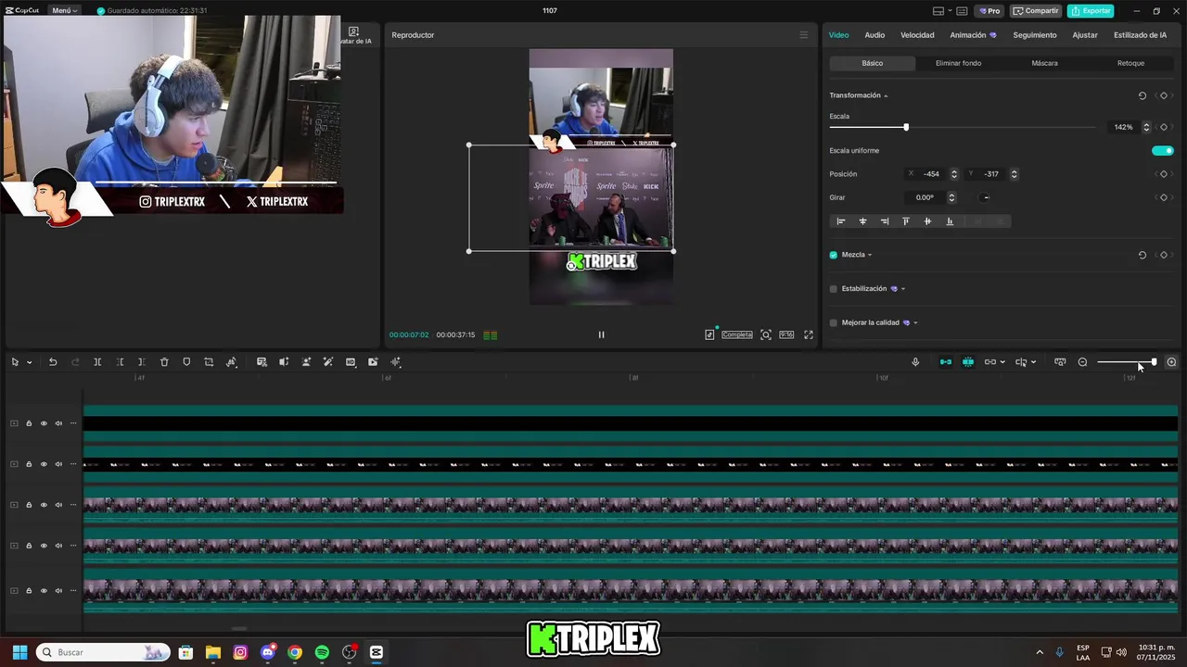Image resolution: width=1187 pixels, height=667 pixels.
Task: Lock the top black track
Action: (x=29, y=423)
